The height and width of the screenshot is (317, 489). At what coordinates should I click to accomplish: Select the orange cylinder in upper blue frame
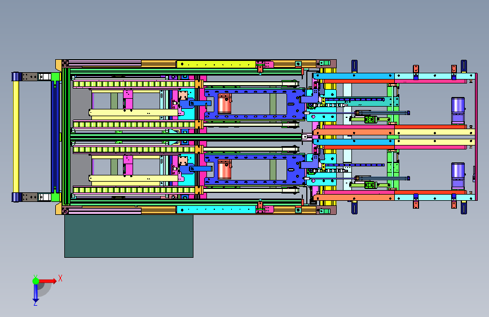click(x=224, y=104)
